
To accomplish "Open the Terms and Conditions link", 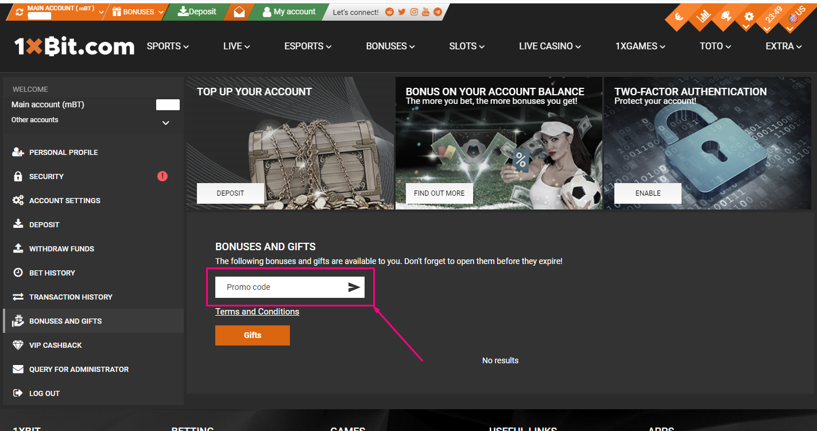I will coord(257,311).
